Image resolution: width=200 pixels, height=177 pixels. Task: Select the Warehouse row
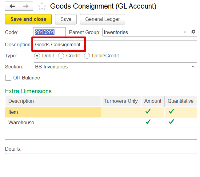pyautogui.click(x=101, y=122)
